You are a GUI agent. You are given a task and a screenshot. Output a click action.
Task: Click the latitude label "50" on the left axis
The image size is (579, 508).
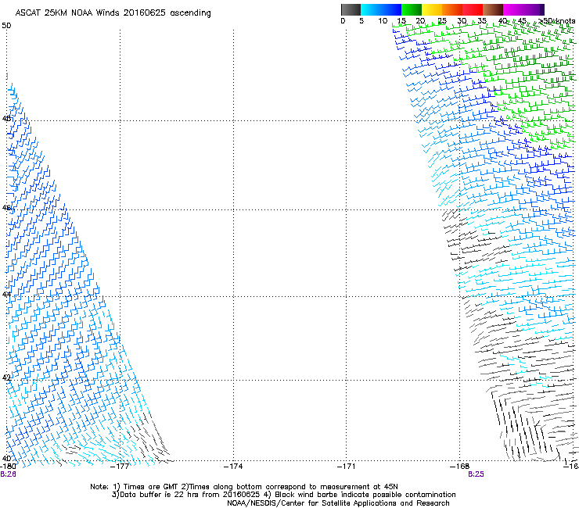(x=6, y=26)
